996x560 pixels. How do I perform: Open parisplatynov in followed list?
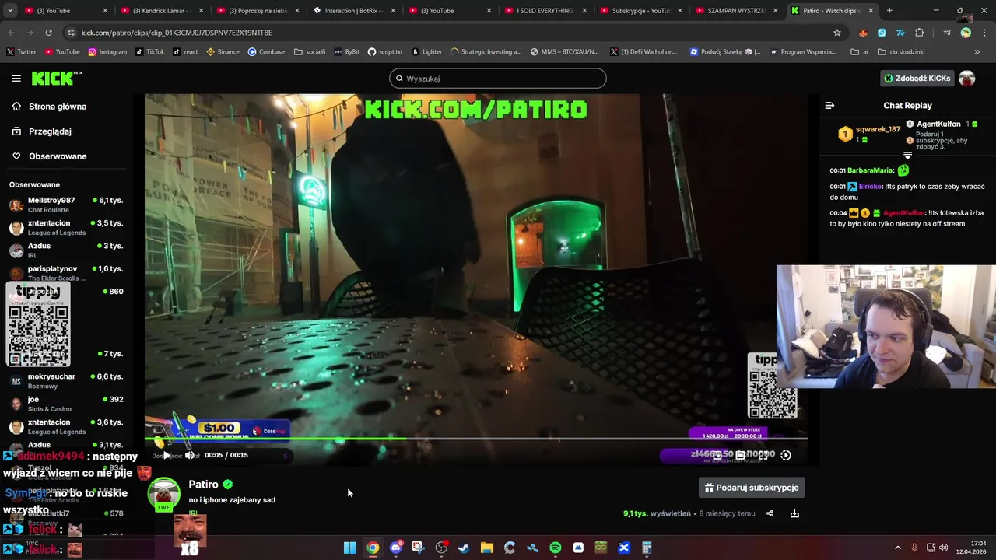65,273
